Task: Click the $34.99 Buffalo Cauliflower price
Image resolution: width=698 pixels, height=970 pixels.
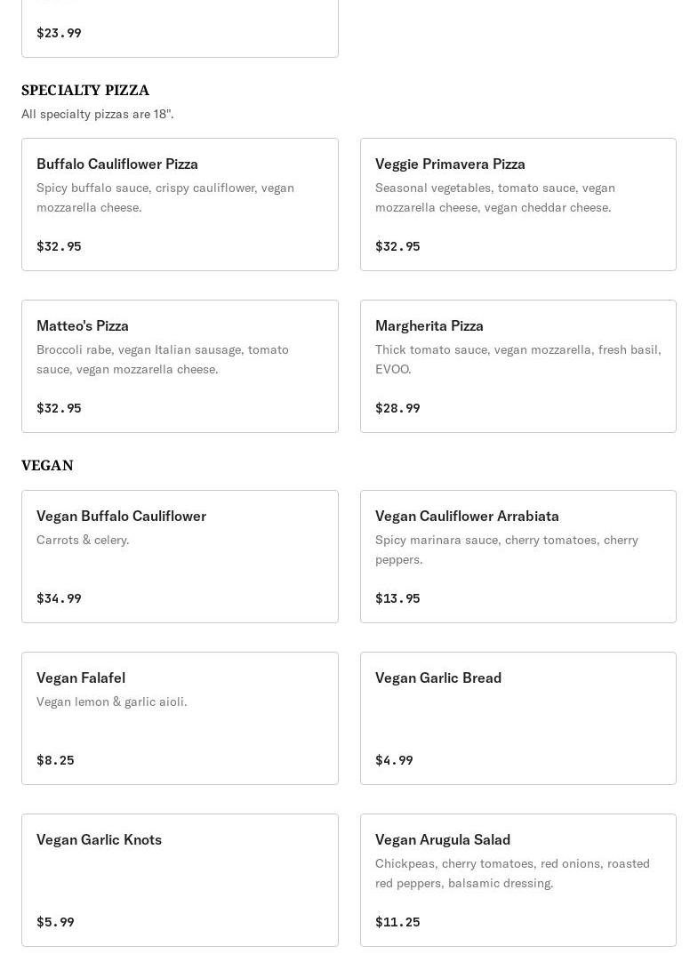Action: coord(59,598)
